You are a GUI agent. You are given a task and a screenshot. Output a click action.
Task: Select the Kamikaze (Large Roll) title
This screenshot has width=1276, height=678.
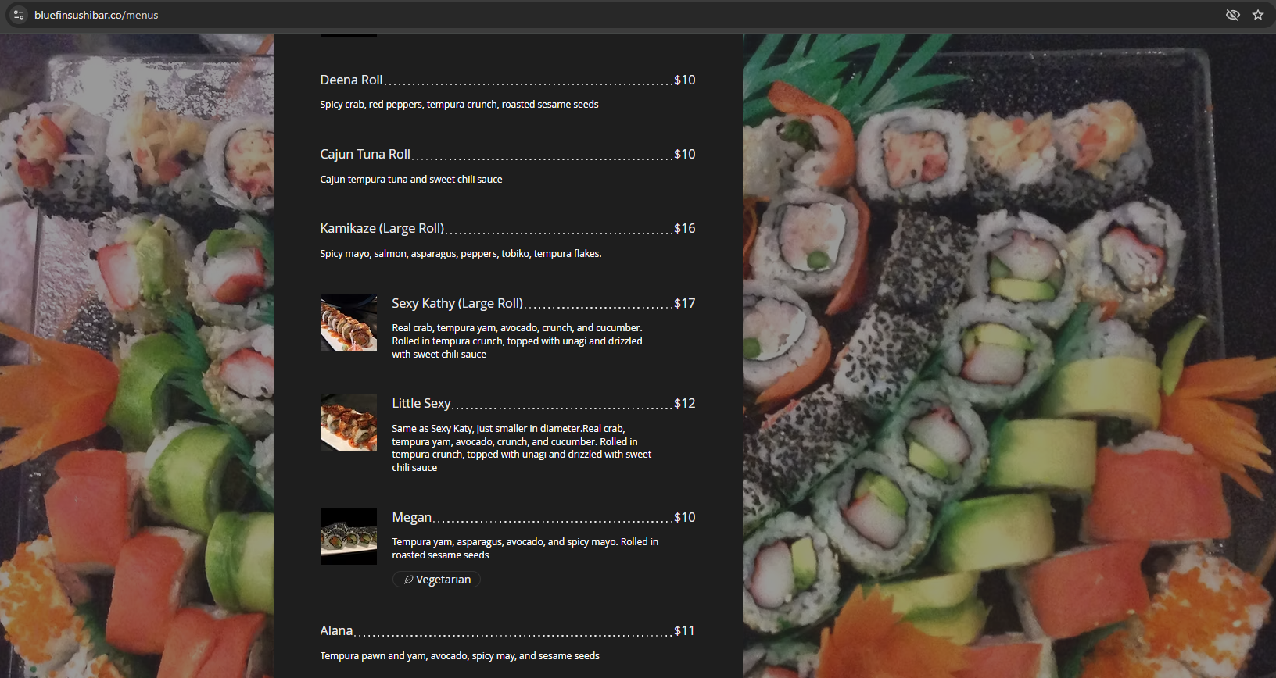point(382,228)
